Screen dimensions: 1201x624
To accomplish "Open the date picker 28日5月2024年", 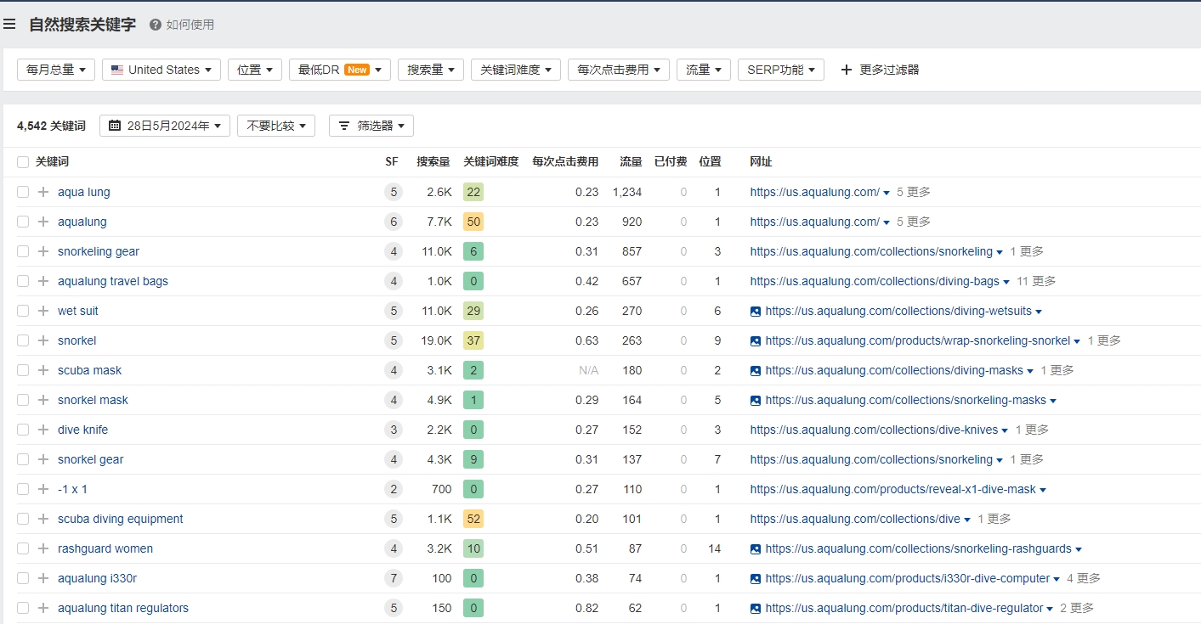I will tap(165, 126).
